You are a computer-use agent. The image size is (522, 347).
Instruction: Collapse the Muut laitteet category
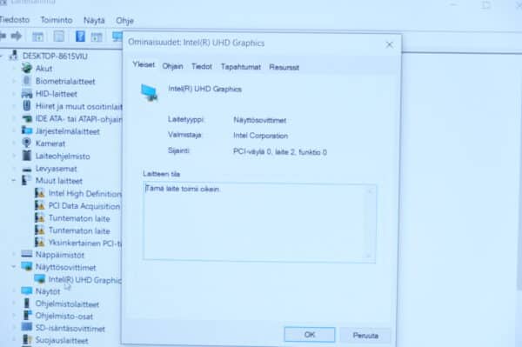coord(14,180)
